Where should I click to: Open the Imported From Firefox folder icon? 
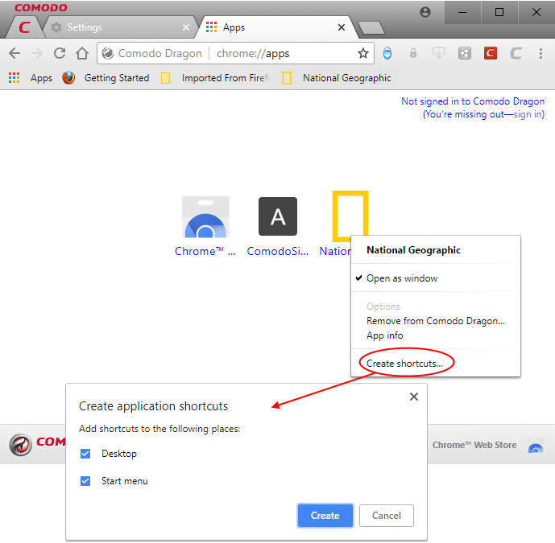pos(166,78)
